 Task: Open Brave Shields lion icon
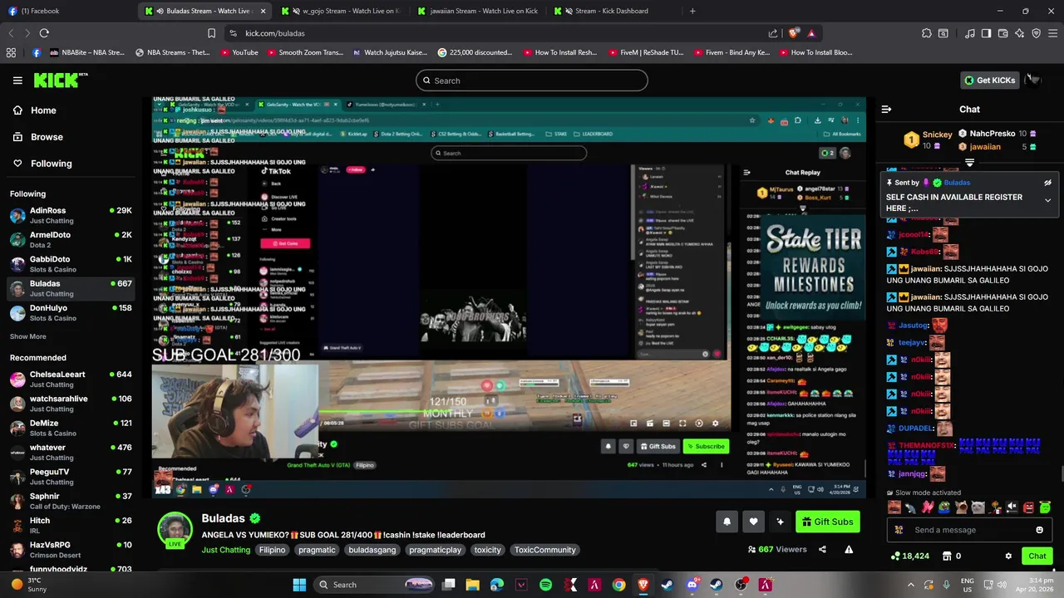point(794,33)
